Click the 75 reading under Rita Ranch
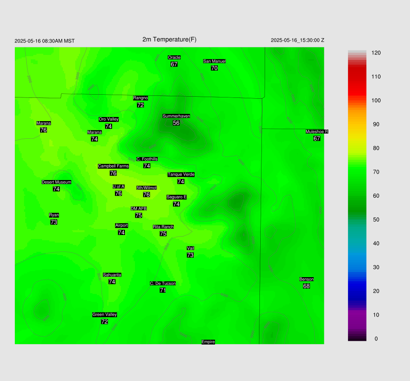Image resolution: width=410 pixels, height=381 pixels. click(163, 234)
